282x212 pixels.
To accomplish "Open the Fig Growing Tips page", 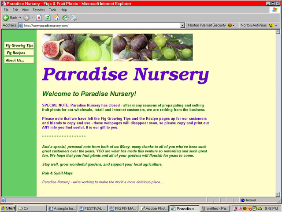I will (19, 45).
